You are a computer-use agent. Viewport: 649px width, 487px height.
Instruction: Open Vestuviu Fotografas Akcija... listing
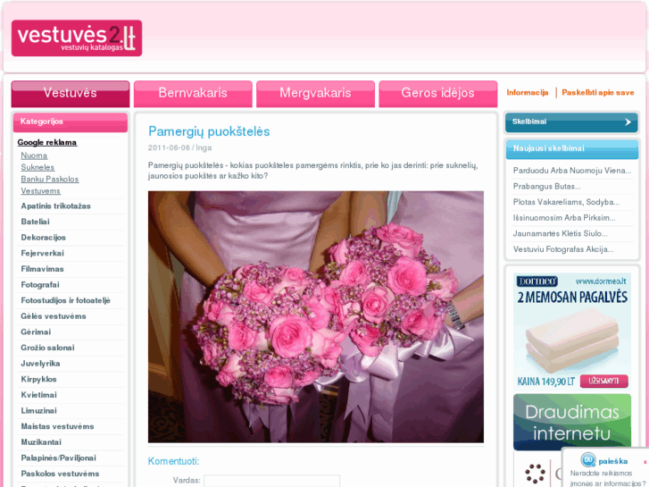(563, 249)
